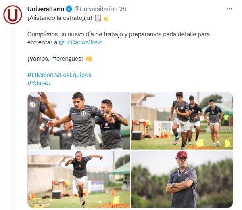Open photo of player sprinting alone
The height and width of the screenshot is (210, 242).
tap(79, 179)
